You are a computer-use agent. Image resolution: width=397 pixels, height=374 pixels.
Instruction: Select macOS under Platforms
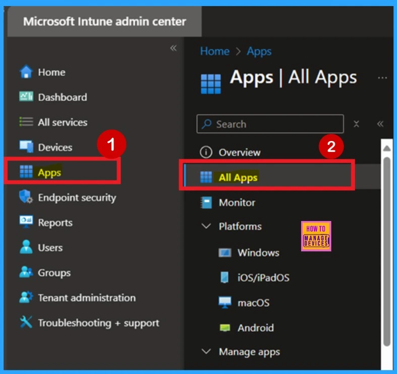click(253, 303)
